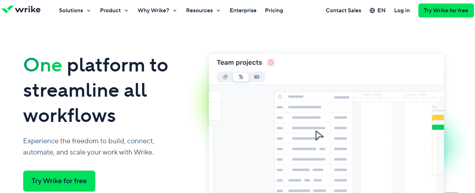Go to the Pricing page
475x193 pixels.
[274, 11]
